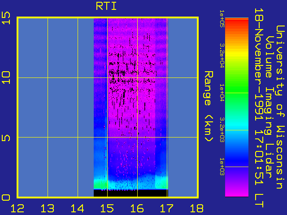The height and width of the screenshot is (215, 287).
Task: Click the x-axis label 15
Action: tap(107, 208)
